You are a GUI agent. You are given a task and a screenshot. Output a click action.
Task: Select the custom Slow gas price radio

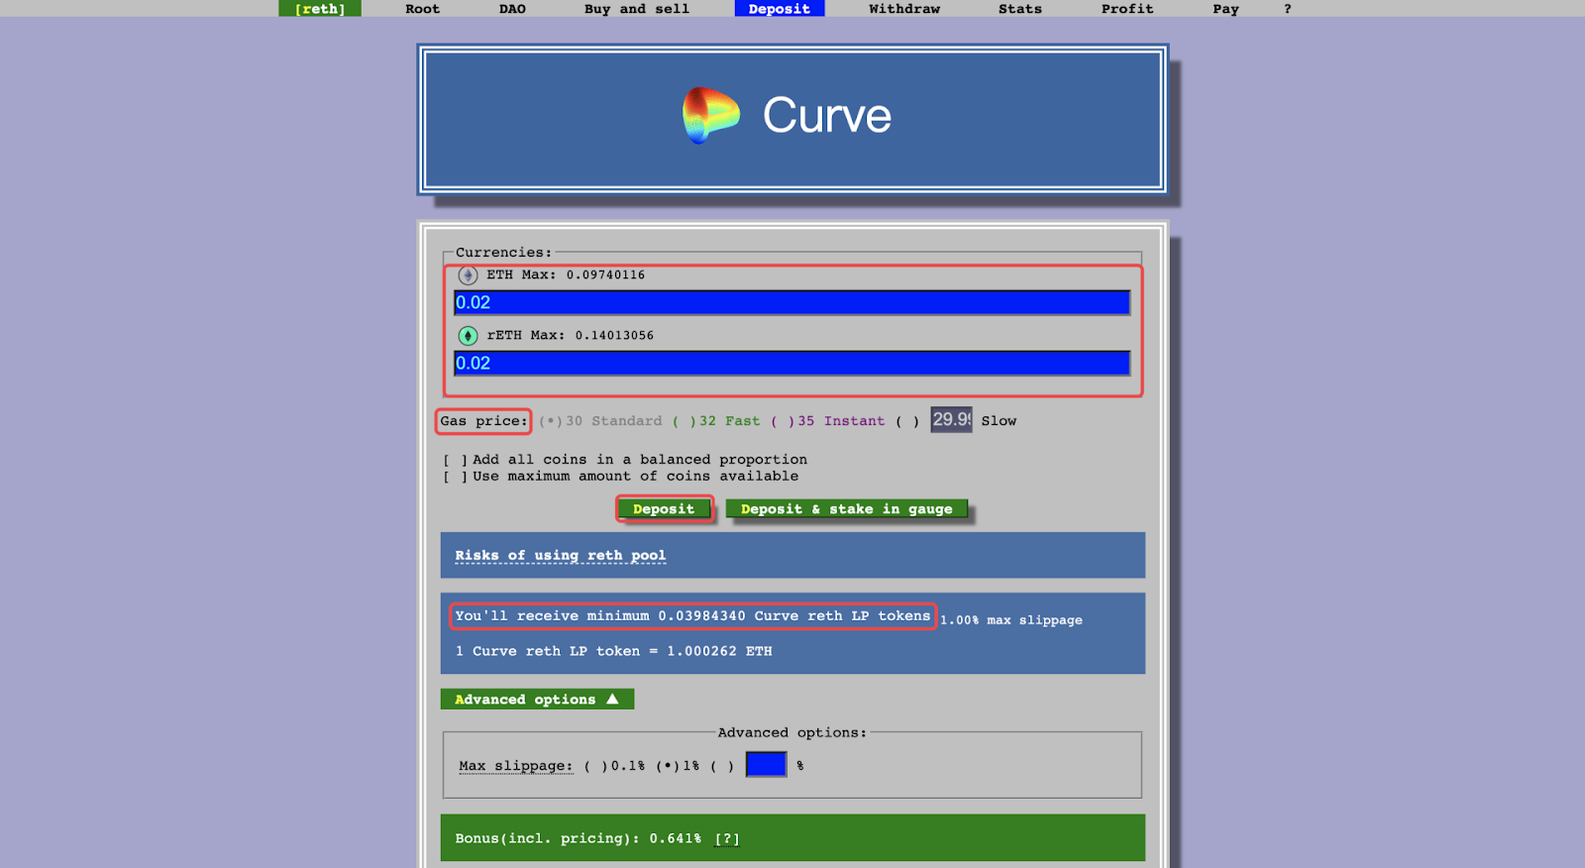coord(907,421)
